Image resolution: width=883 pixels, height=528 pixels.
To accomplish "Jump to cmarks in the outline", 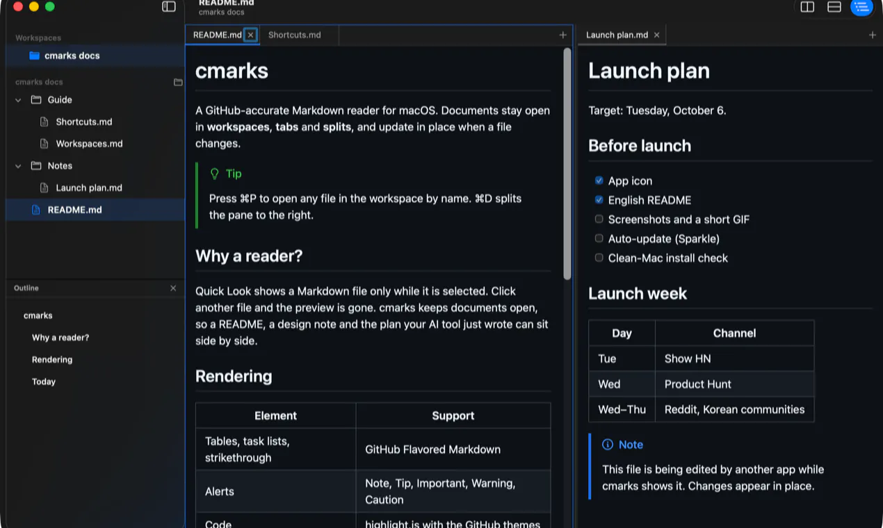I will click(38, 315).
